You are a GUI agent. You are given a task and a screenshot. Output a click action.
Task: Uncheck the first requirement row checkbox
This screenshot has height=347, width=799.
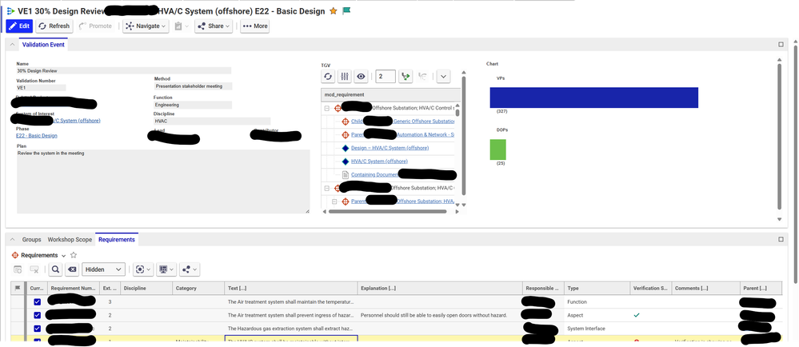coord(37,302)
